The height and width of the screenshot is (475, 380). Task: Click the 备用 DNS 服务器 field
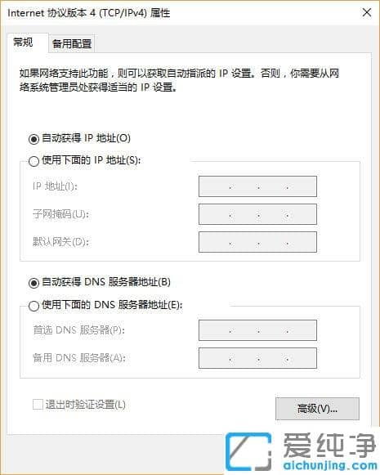[x=257, y=358]
